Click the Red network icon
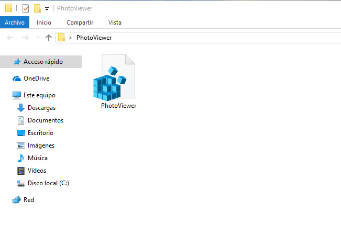 coord(17,200)
